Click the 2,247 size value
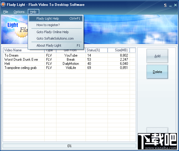179x151 pixels. pos(124,60)
